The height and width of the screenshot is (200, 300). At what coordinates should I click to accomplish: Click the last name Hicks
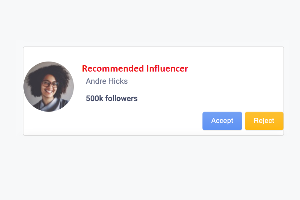118,81
